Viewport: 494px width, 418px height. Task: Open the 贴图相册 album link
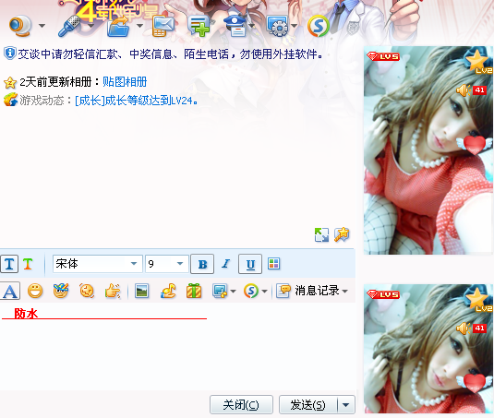(125, 82)
